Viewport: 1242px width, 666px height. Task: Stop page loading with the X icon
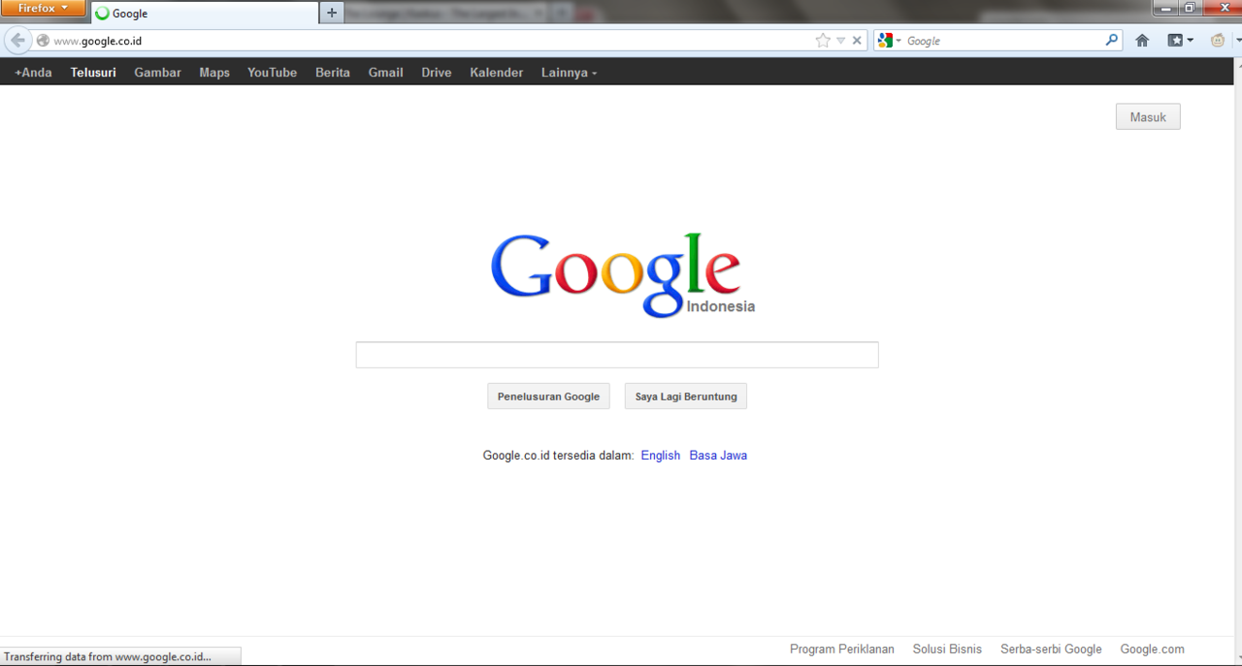tap(857, 41)
